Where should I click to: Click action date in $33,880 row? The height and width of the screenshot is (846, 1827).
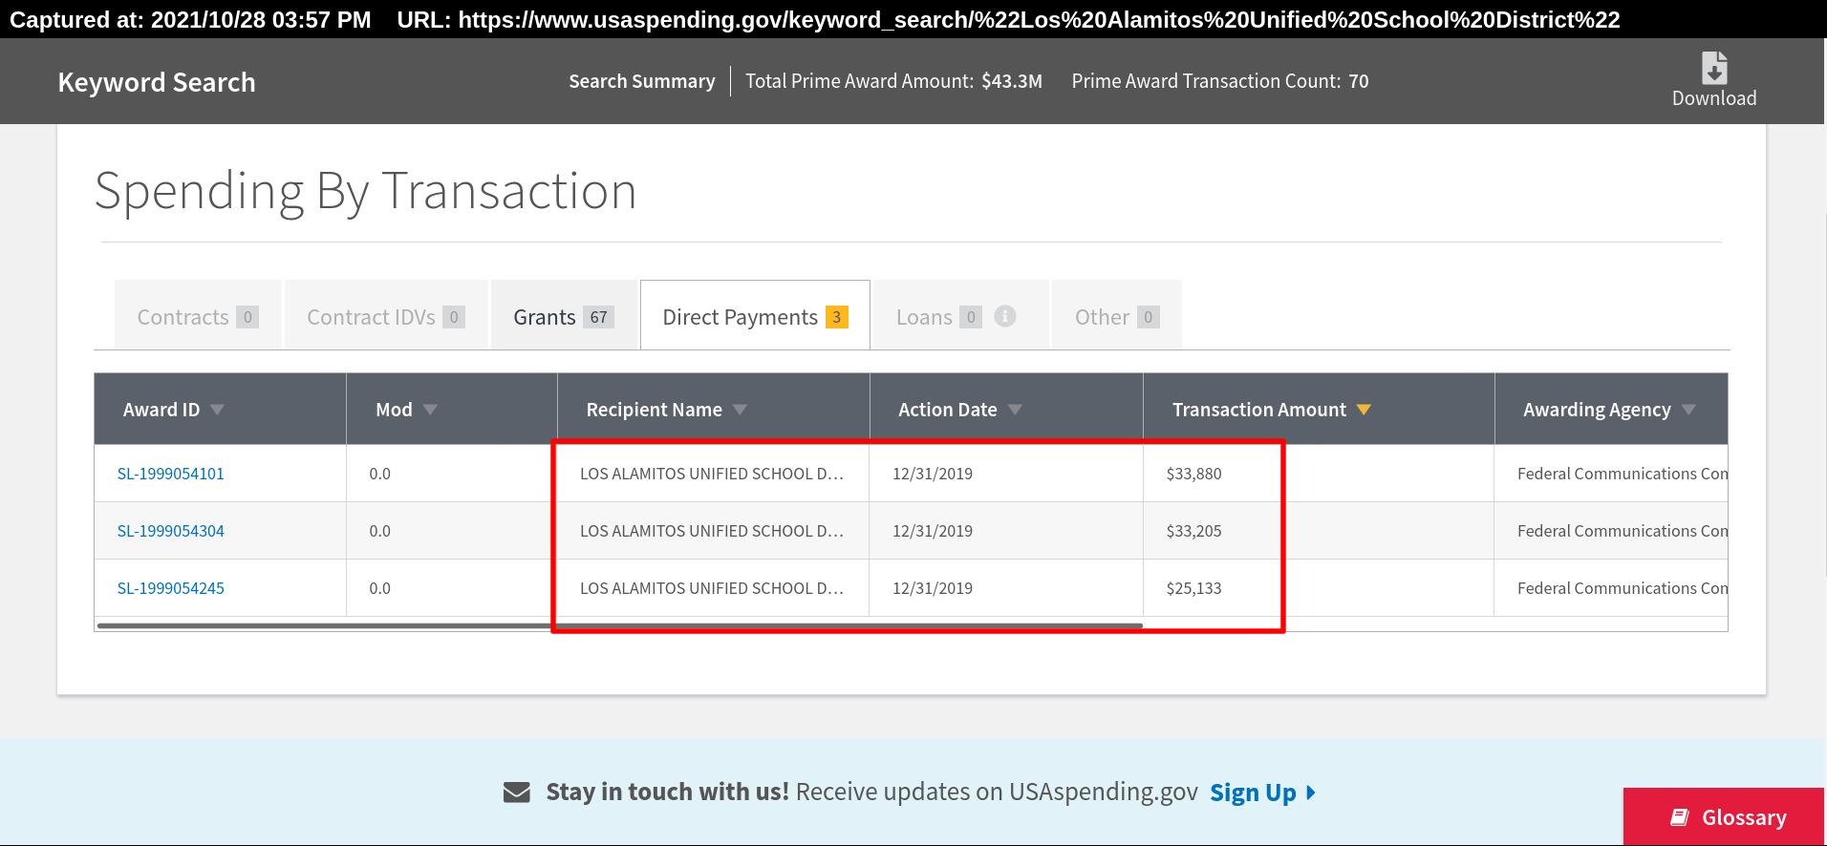coord(933,474)
